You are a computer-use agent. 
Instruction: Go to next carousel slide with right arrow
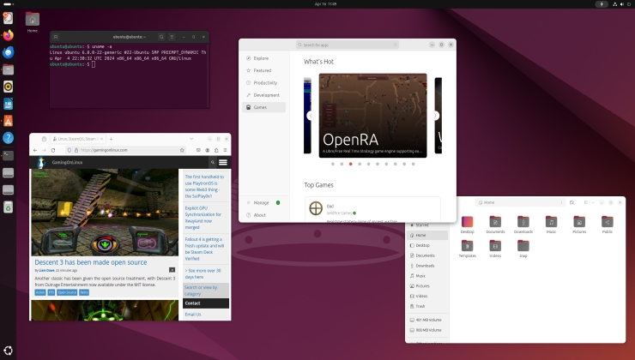pos(435,116)
